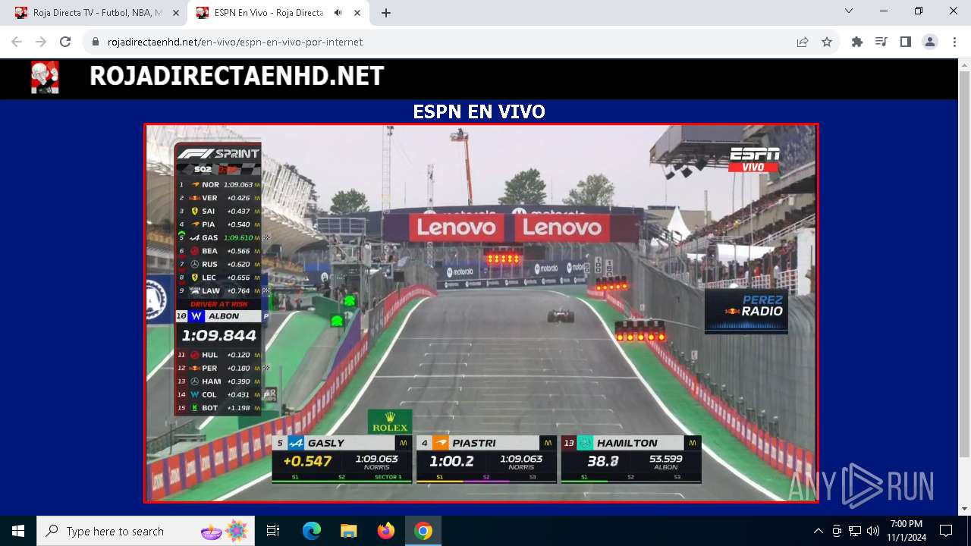The width and height of the screenshot is (971, 546).
Task: Show hidden system tray icons
Action: coord(818,531)
